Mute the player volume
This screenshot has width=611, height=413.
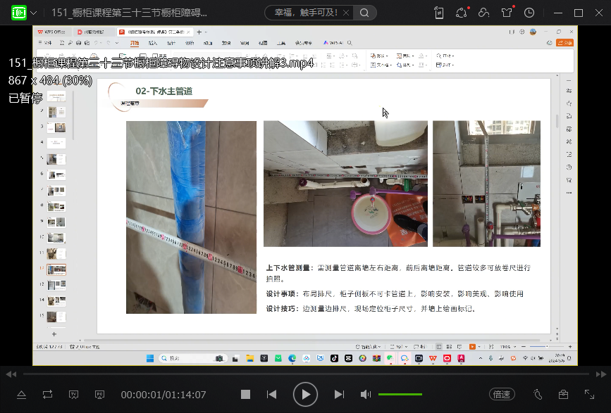[x=366, y=395]
